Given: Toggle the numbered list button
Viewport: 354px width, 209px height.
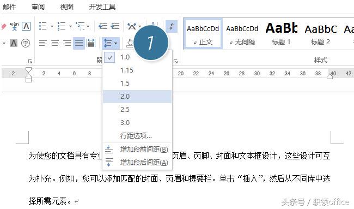Looking at the screenshot, I should point(61,26).
